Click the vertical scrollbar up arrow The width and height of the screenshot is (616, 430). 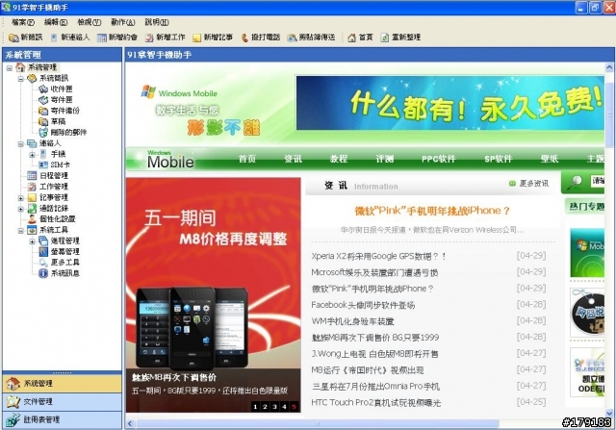609,67
